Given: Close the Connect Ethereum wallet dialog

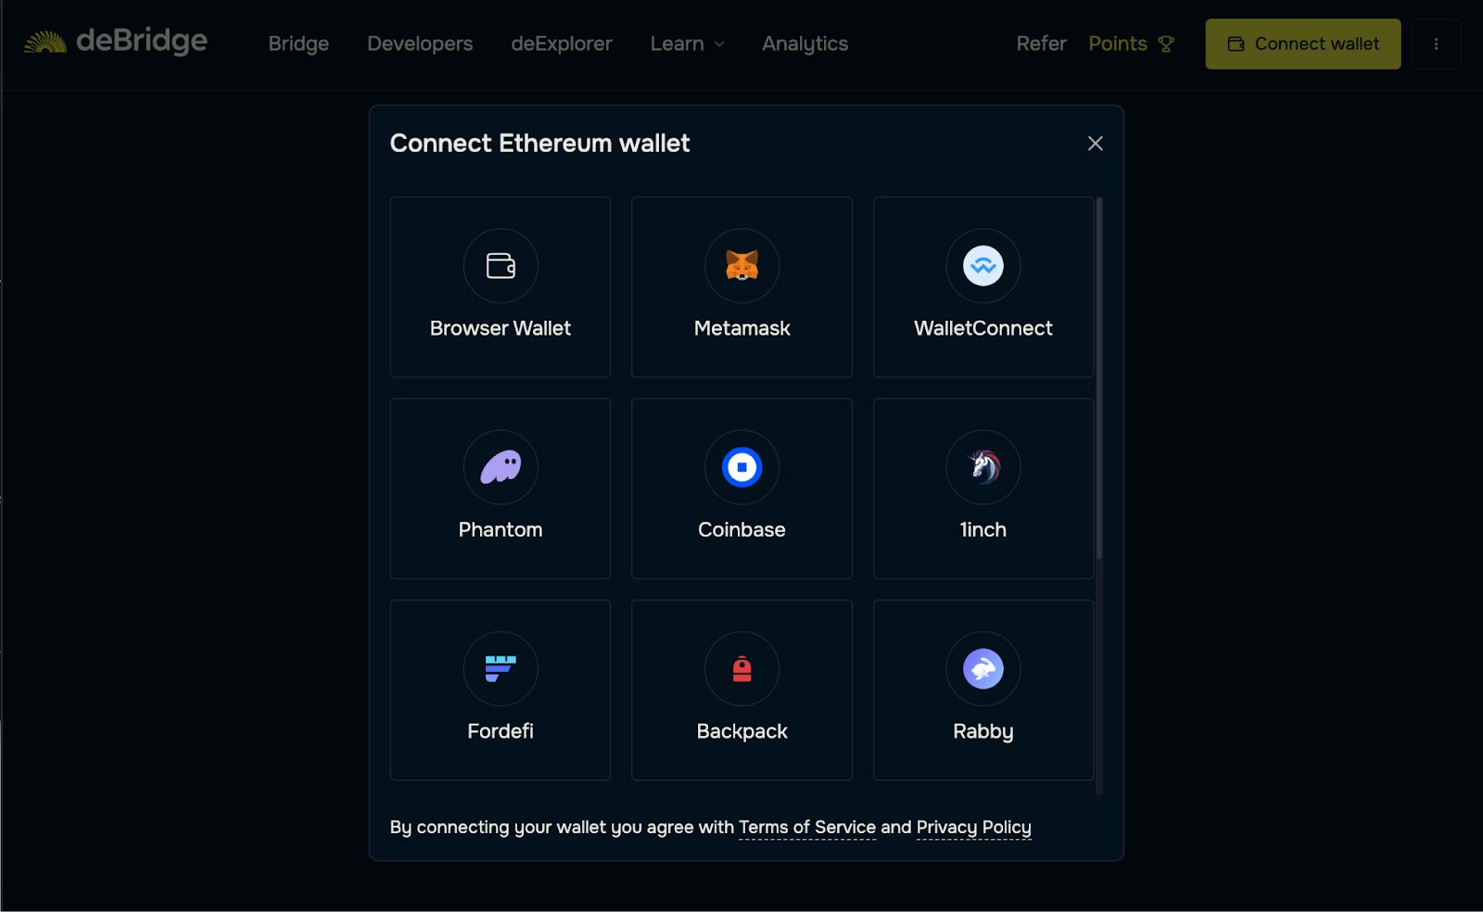Looking at the screenshot, I should [x=1095, y=144].
